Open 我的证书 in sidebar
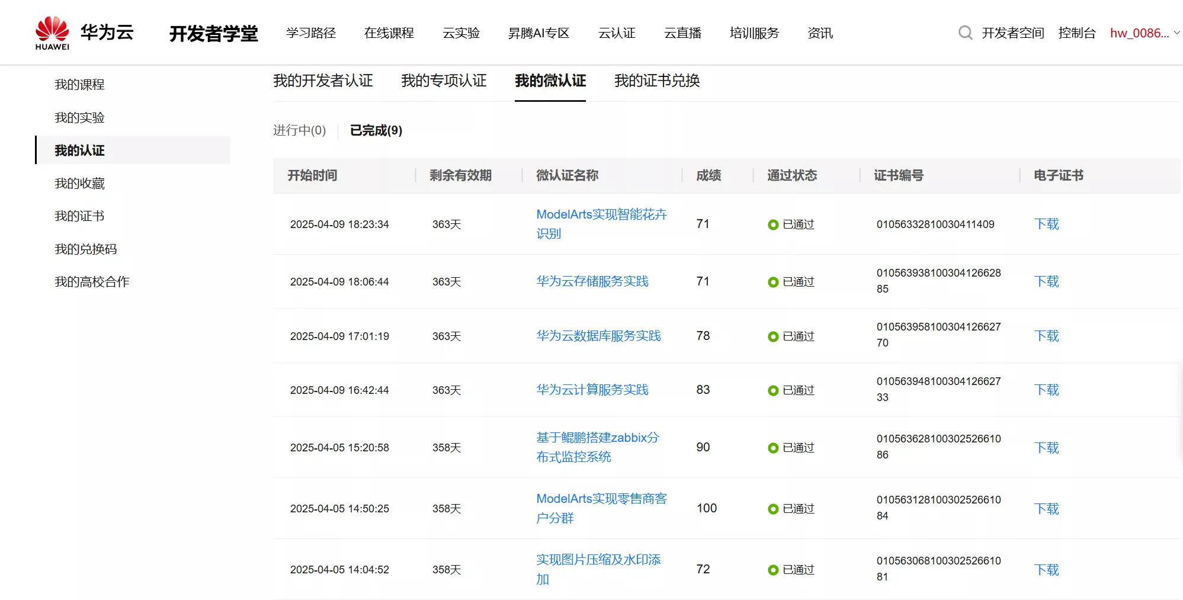Viewport: 1183px width, 600px height. point(79,216)
